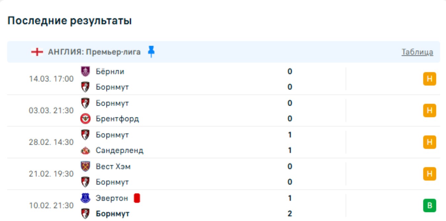
Task: Click the bold Борнмут name in the Эвертон match
Action: pyautogui.click(x=112, y=214)
